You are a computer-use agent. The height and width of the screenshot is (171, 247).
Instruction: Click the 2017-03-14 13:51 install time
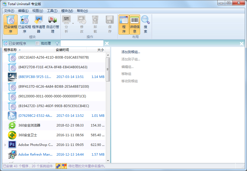70,77
